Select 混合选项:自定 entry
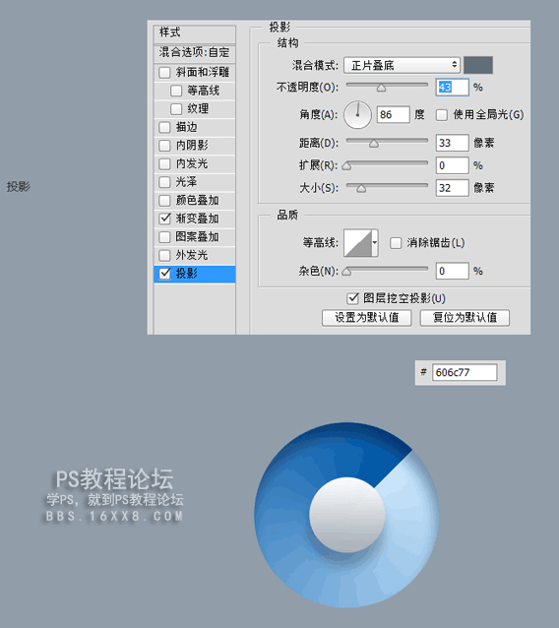Viewport: 559px width, 628px height. pyautogui.click(x=195, y=52)
